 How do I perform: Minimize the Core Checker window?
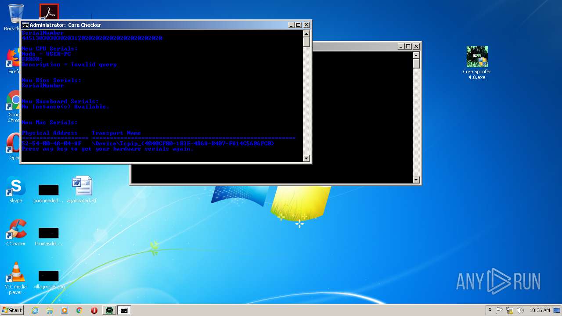click(x=291, y=25)
